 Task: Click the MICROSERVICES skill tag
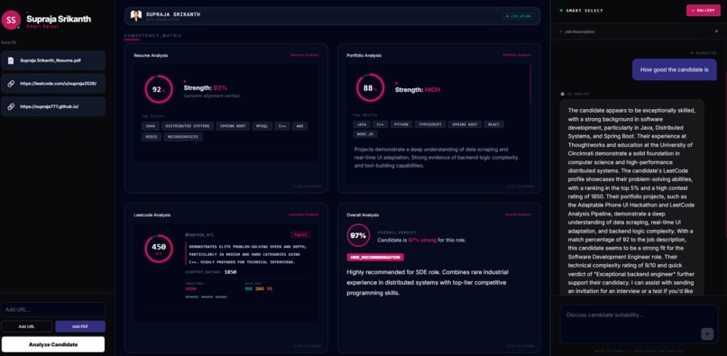tap(183, 137)
